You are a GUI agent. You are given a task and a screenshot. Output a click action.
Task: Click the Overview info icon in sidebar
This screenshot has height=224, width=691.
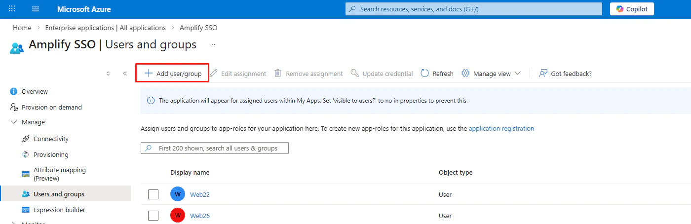13,91
